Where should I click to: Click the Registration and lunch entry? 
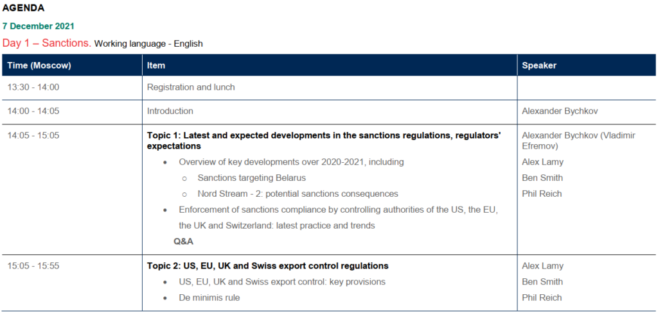(191, 87)
